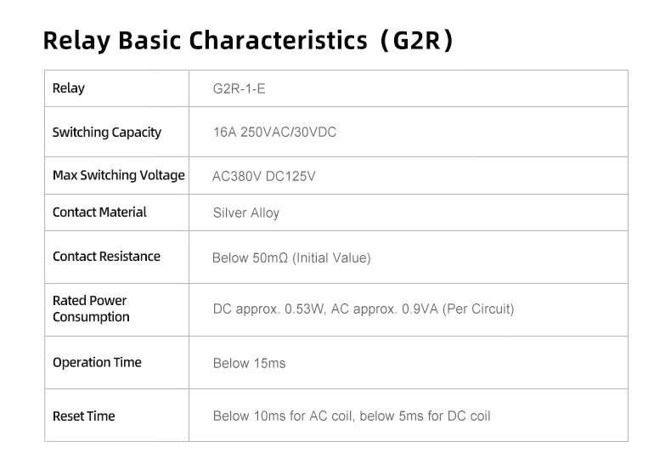This screenshot has height=453, width=671.
Task: Click the word Characteristics in the heading
Action: pos(278,41)
